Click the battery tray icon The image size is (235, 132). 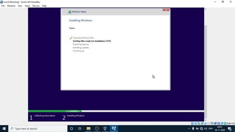(x=197, y=129)
